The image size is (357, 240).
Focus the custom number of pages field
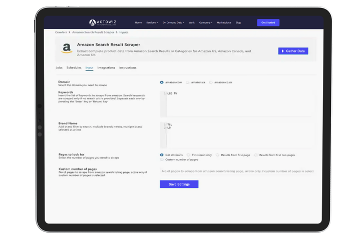(x=237, y=171)
